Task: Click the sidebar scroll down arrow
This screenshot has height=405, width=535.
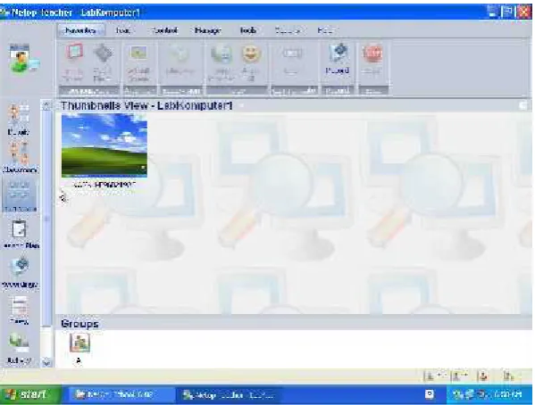Action: tap(46, 363)
